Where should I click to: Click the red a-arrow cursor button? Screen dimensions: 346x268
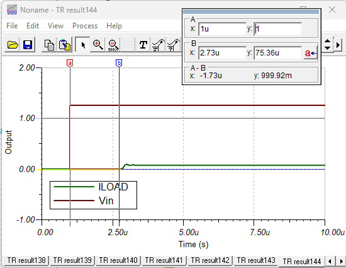point(311,53)
